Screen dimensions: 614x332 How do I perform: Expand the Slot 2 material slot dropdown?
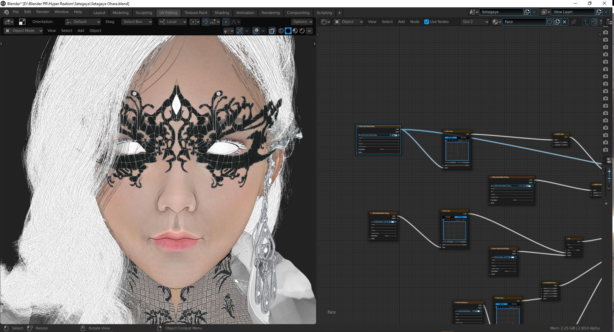coord(475,22)
